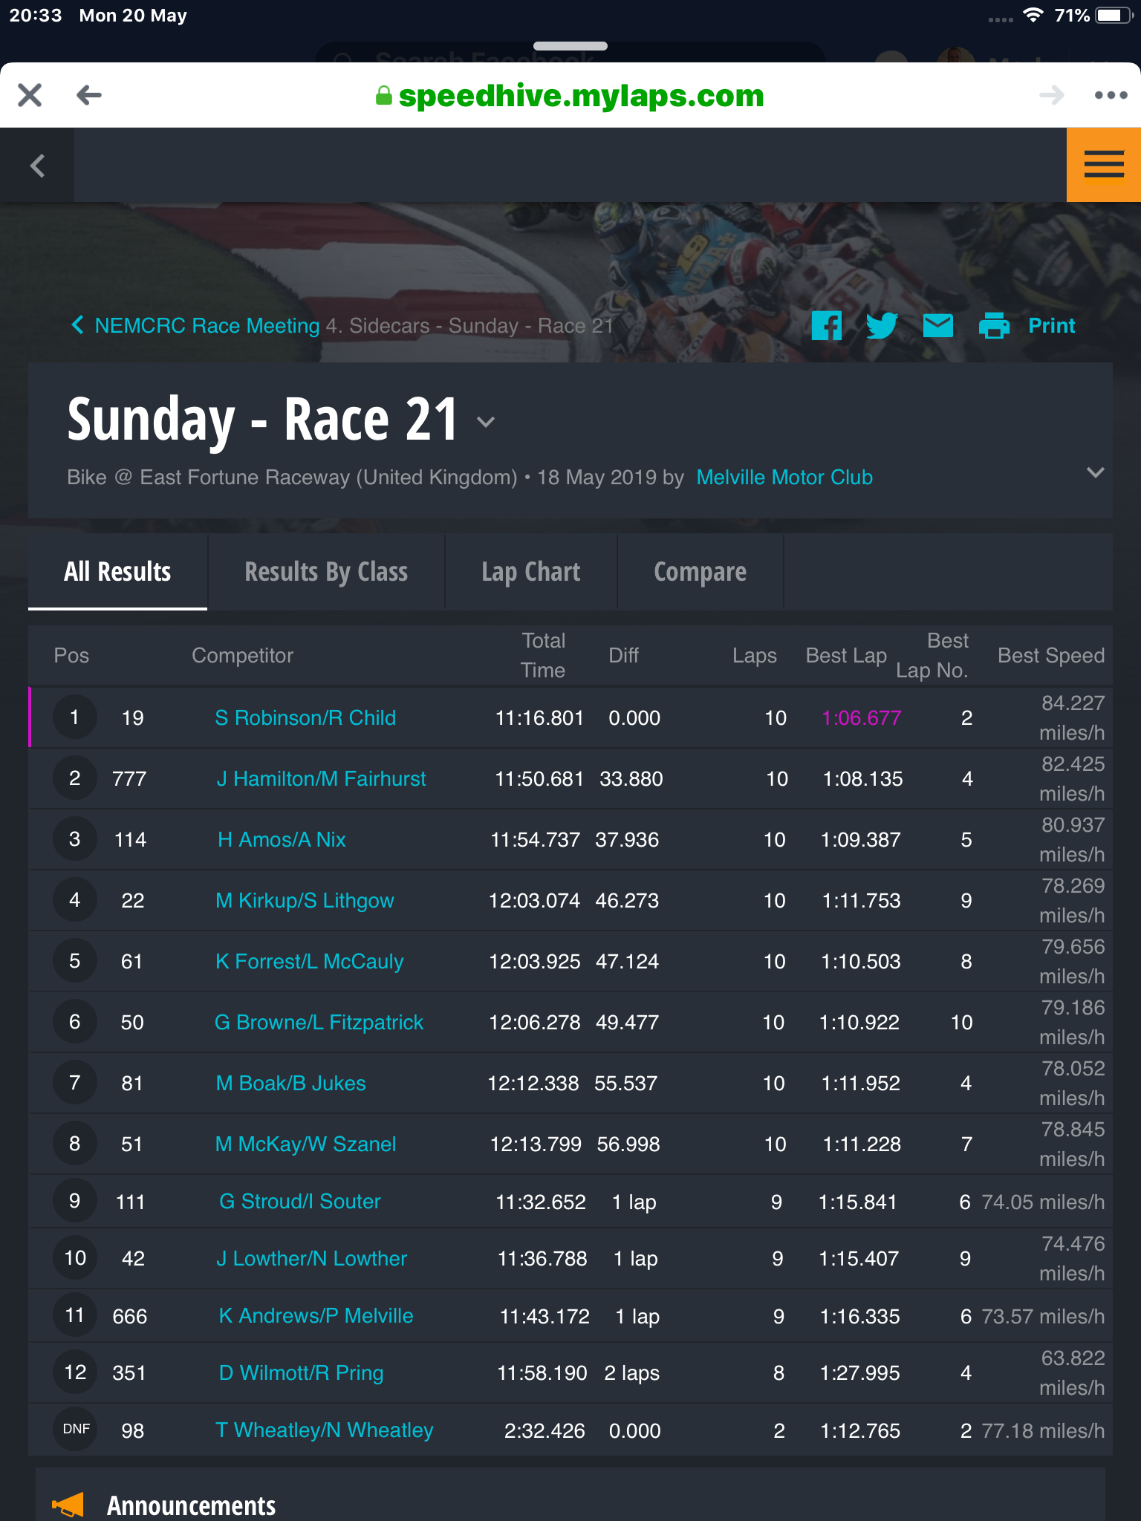This screenshot has width=1141, height=1521.
Task: Tap the dark sidebar back chevron
Action: tap(37, 165)
